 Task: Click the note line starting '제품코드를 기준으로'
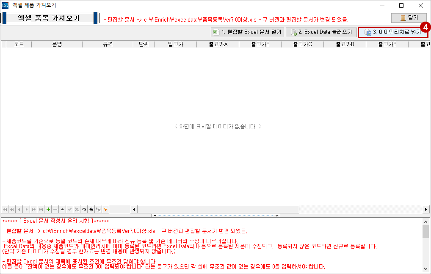[120, 241]
